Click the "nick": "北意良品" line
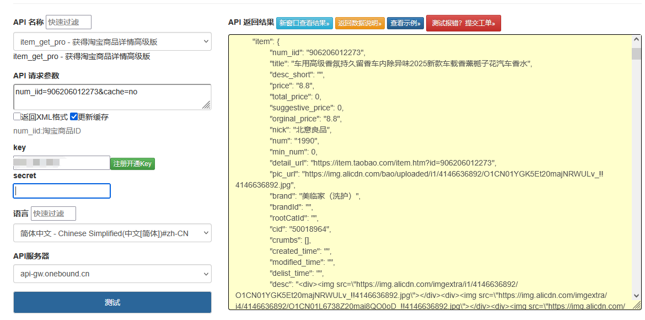This screenshot has height=320, width=645. 300,130
